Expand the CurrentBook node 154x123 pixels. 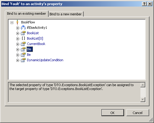tap(18, 44)
